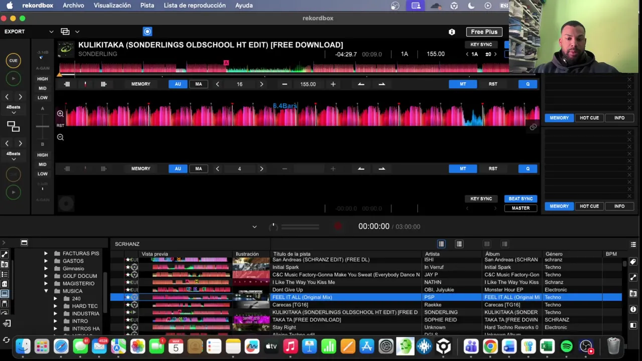Open the layout dropdown chevron beside window icon
The height and width of the screenshot is (361, 642).
[x=77, y=32]
